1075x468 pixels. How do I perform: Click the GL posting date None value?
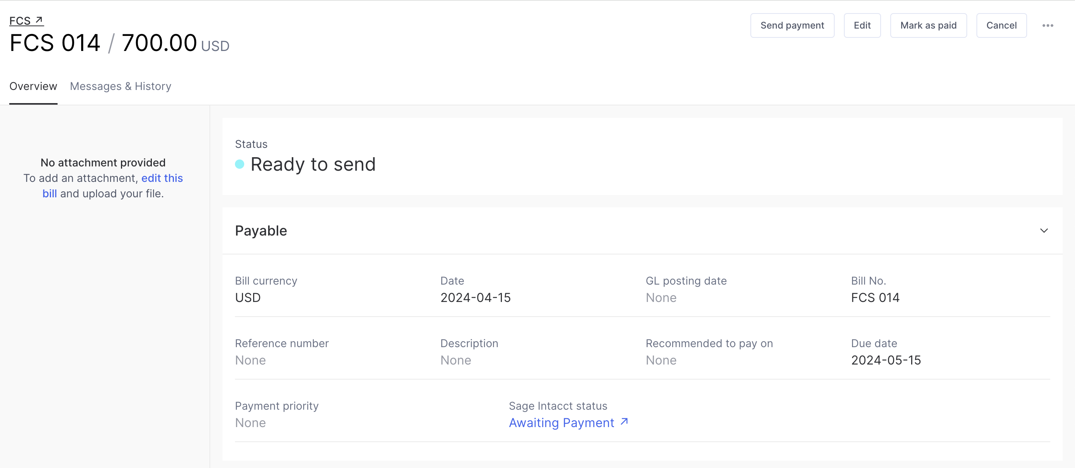point(661,297)
